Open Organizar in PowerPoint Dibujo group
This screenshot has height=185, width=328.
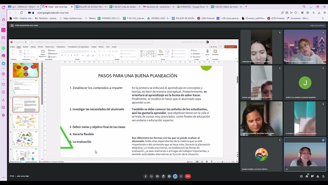[161, 53]
